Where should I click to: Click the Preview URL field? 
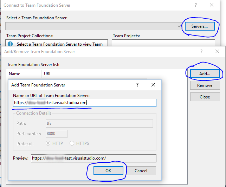pos(93,158)
